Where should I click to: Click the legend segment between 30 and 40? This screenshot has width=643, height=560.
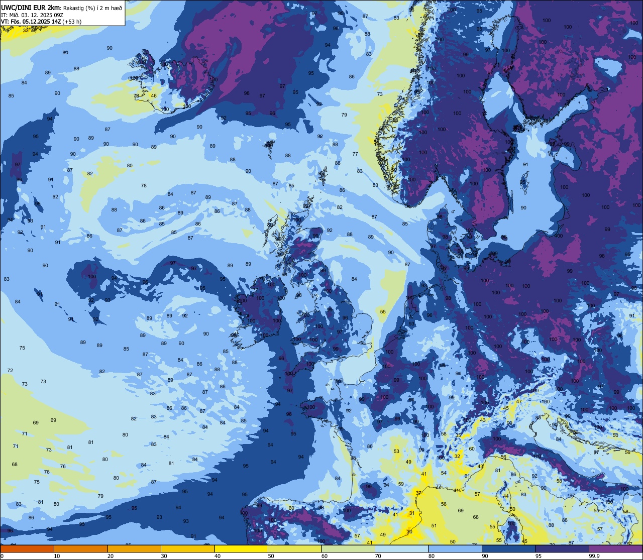point(187,548)
